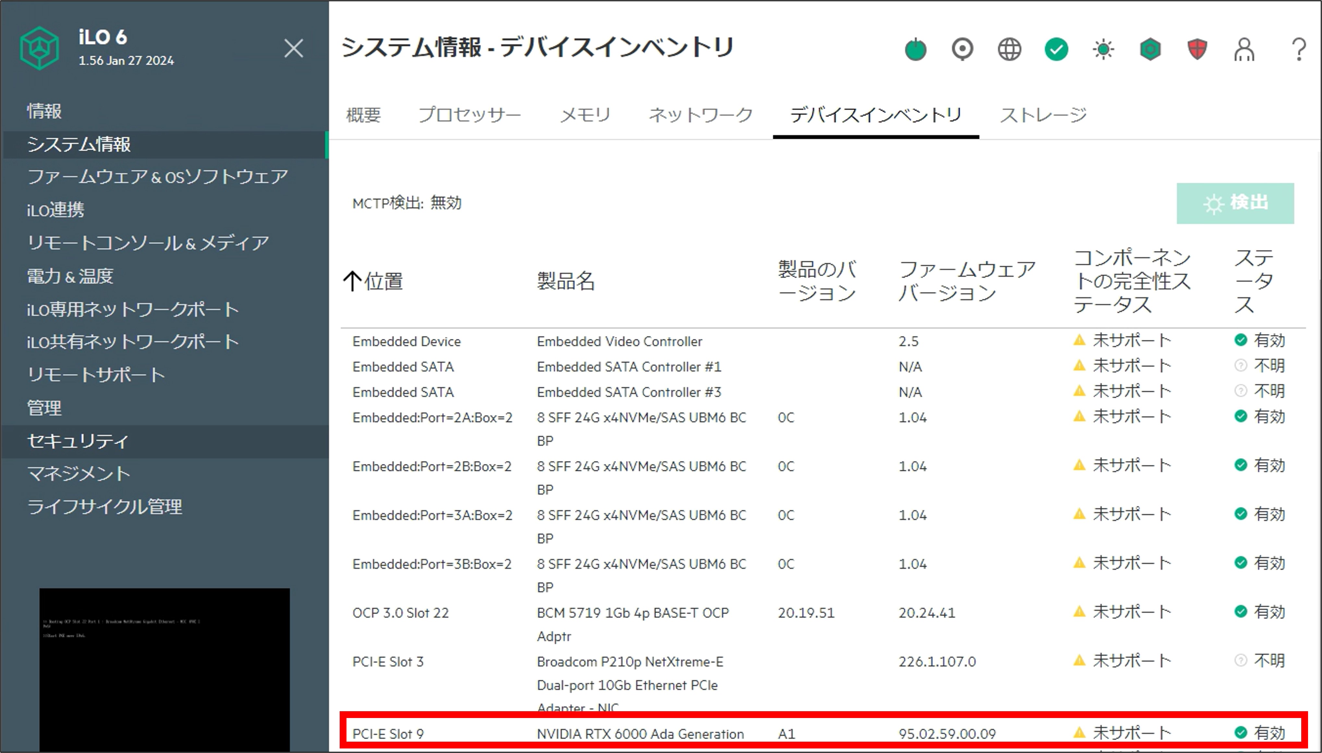Open 管理 in the sidebar
The width and height of the screenshot is (1322, 753).
44,408
